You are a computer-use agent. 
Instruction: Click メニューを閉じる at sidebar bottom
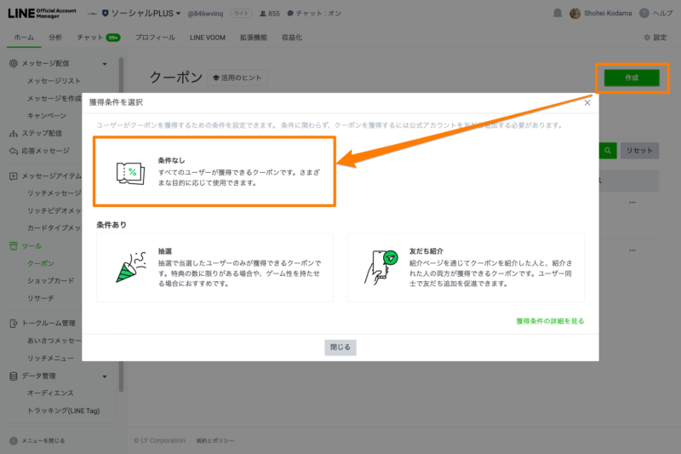(x=43, y=440)
